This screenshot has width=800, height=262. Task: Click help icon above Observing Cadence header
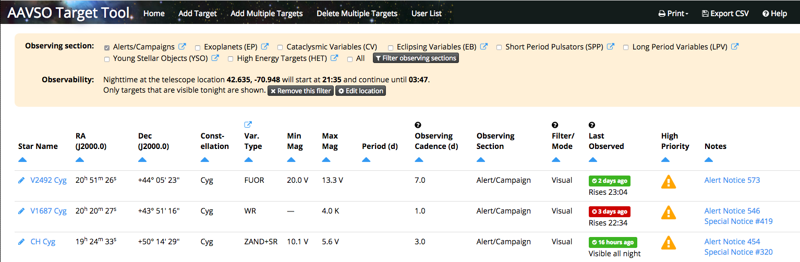(418, 125)
